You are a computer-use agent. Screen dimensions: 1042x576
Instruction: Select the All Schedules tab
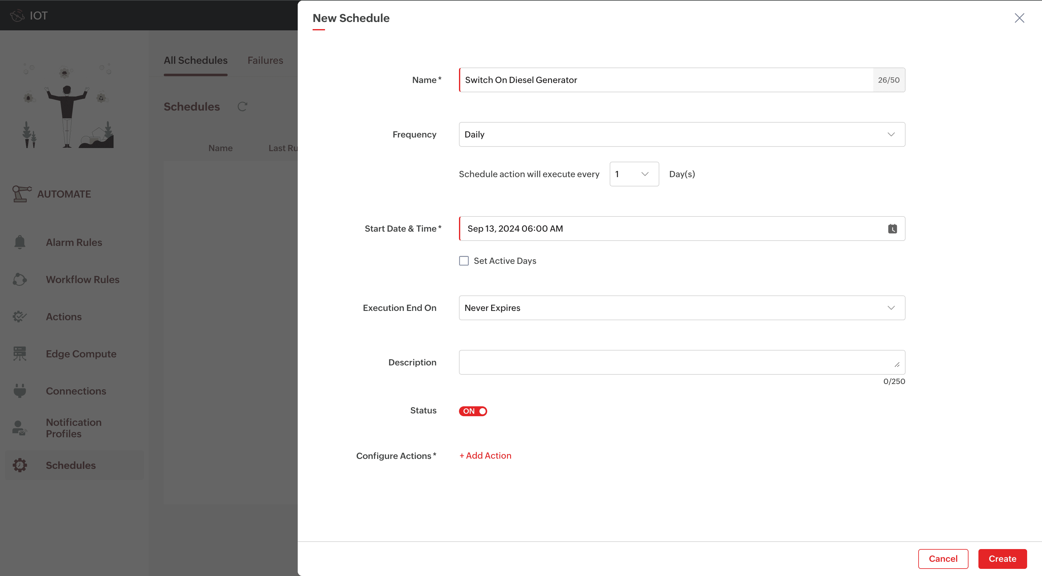(195, 60)
